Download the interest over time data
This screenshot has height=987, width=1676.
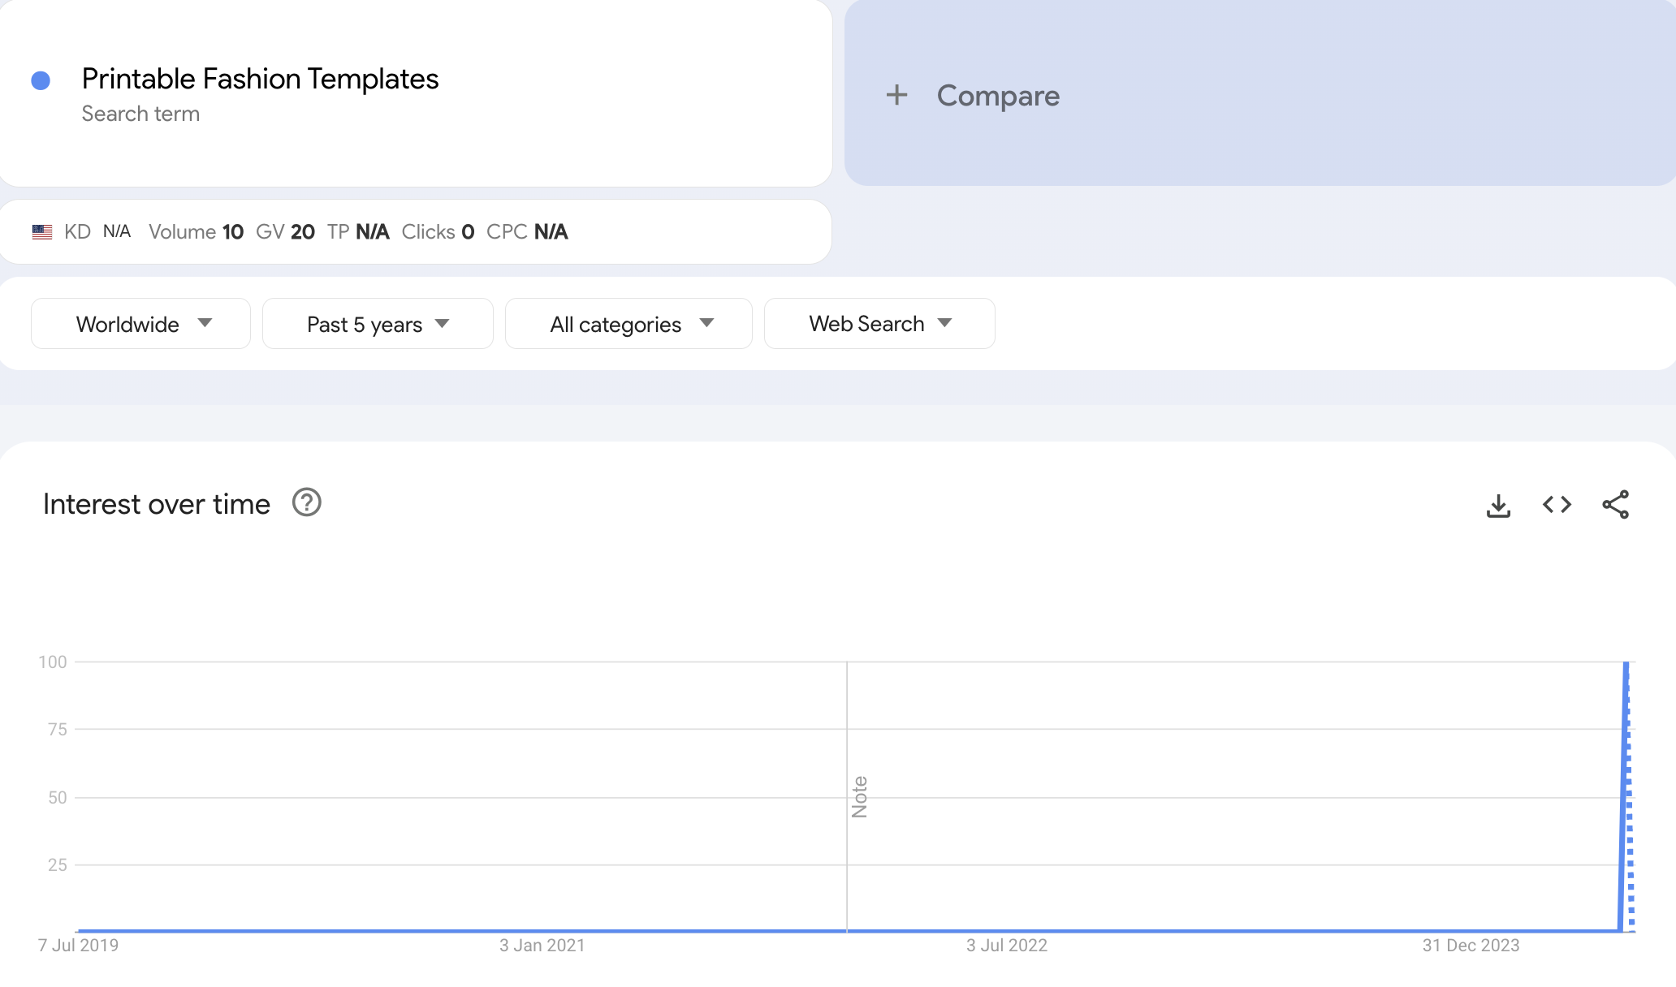click(1498, 505)
